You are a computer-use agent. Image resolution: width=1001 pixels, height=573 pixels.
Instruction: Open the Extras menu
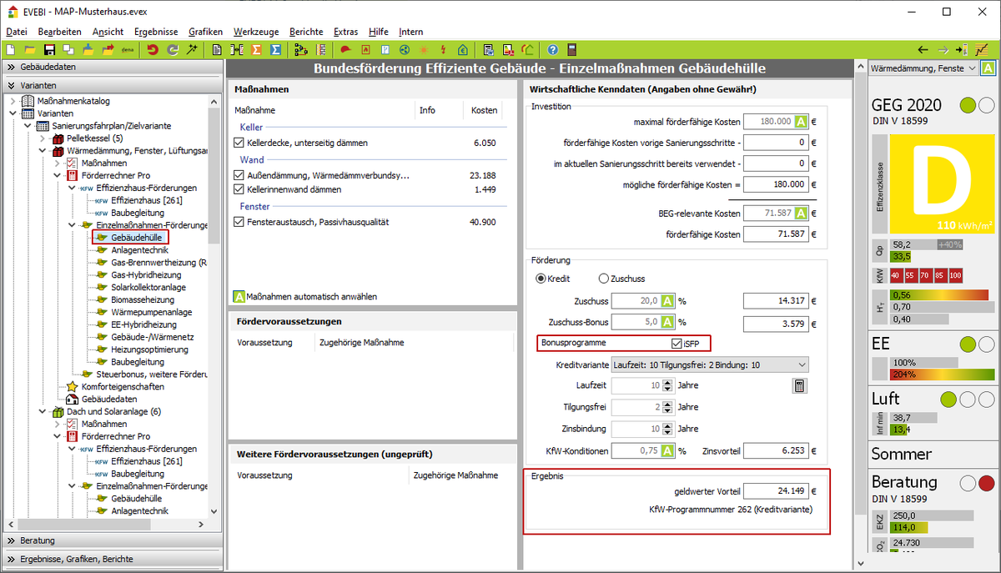pos(345,32)
